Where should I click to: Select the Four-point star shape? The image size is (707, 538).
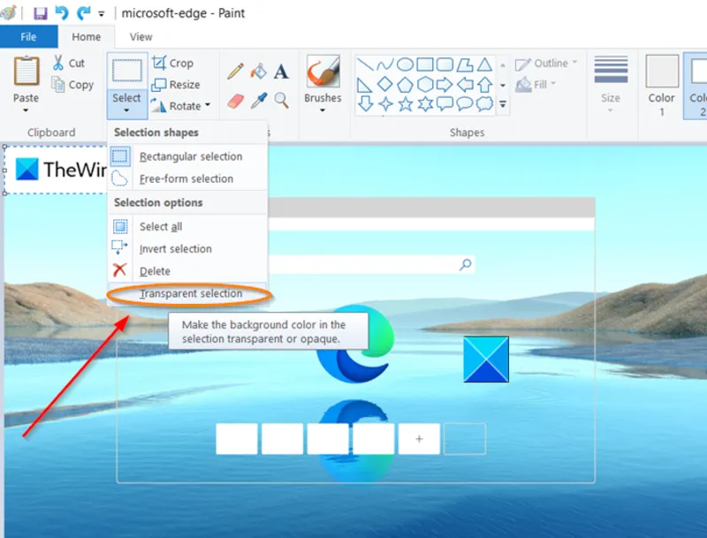click(385, 104)
